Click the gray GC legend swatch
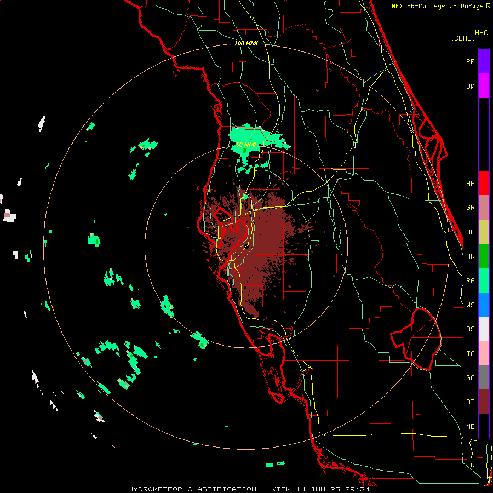The width and height of the screenshot is (493, 493). tap(484, 377)
